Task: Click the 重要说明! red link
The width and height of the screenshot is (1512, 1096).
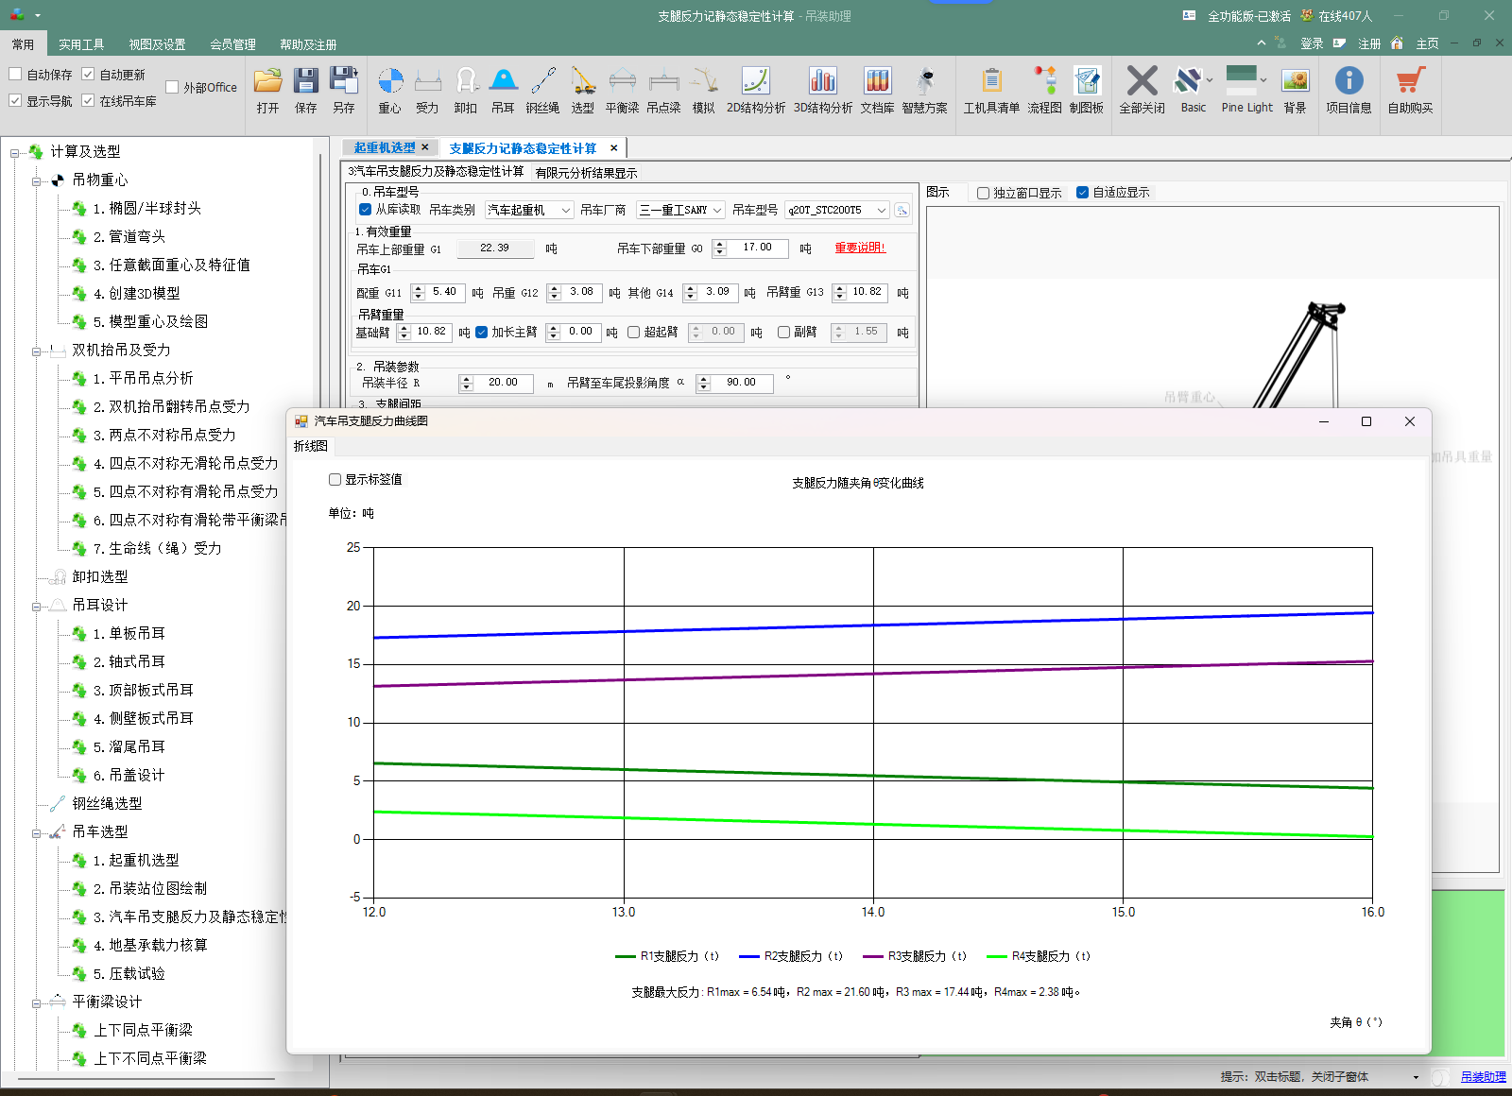Action: (x=860, y=248)
